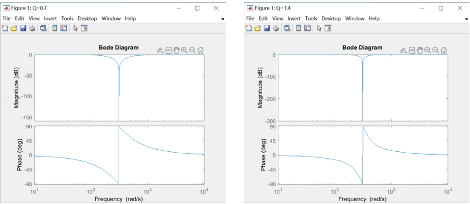Toggle the pan hand tool on Q=0.7 plot

coord(176,50)
